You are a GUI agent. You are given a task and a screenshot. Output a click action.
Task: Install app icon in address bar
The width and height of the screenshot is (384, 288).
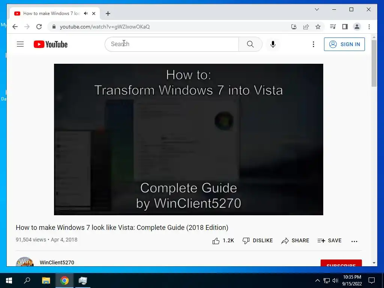(x=294, y=27)
